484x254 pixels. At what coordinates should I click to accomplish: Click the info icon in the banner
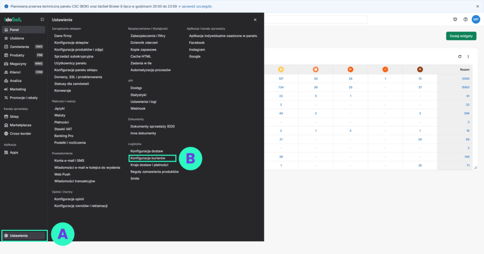(x=6, y=6)
